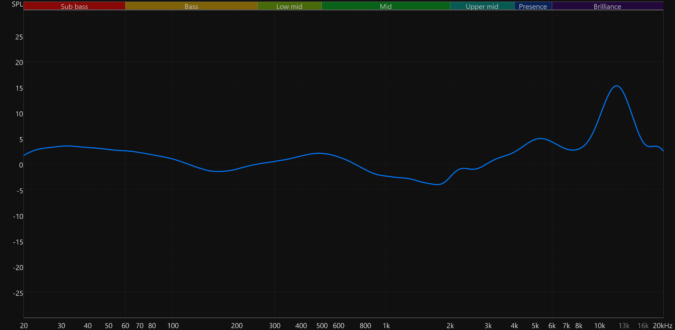Click the Upper mid band label
The height and width of the screenshot is (330, 675).
coord(482,6)
